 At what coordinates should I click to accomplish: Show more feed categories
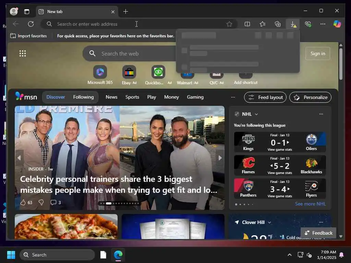point(233,97)
